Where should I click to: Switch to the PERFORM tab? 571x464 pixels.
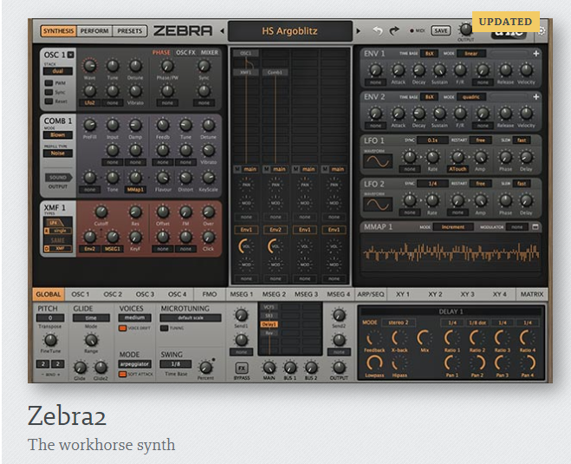[x=94, y=31]
